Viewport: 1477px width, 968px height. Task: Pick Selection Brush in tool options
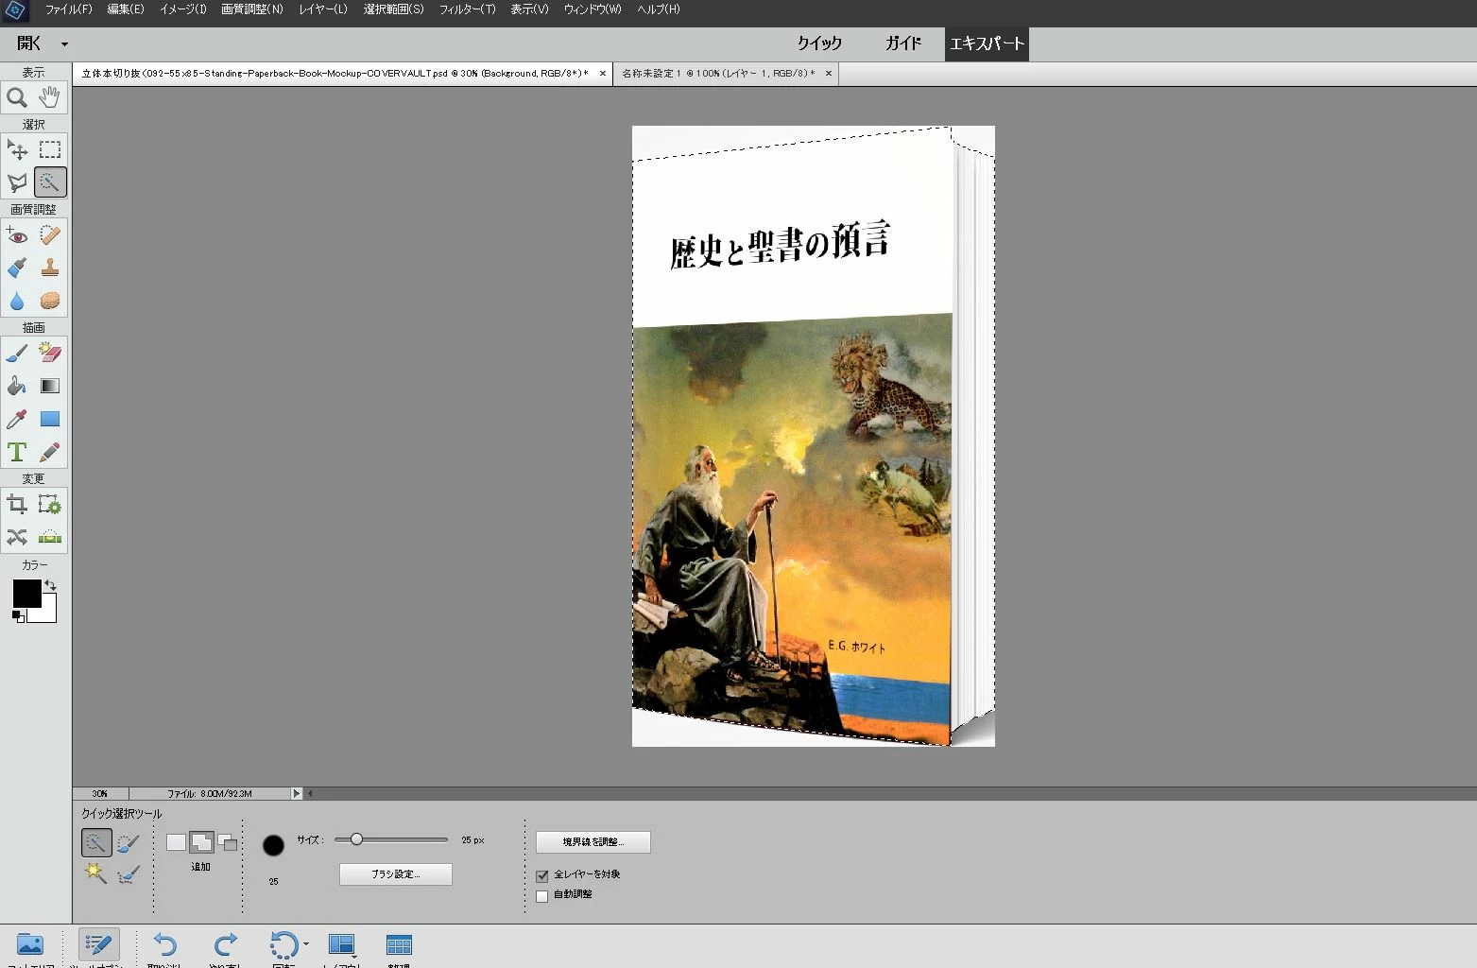click(128, 842)
